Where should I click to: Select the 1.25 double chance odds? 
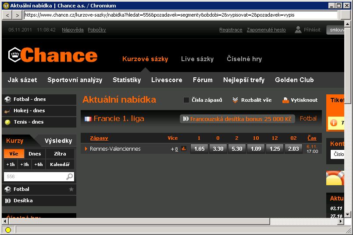pyautogui.click(x=275, y=149)
